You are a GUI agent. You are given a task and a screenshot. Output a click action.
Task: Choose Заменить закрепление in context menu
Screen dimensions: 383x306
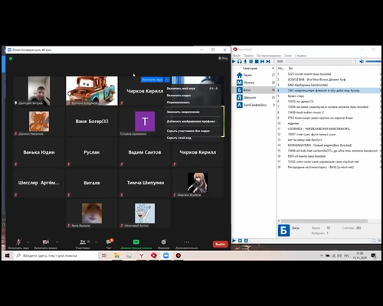(193, 112)
